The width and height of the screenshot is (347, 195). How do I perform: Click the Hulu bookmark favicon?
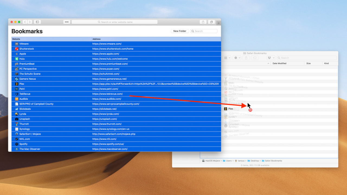coord(17,59)
